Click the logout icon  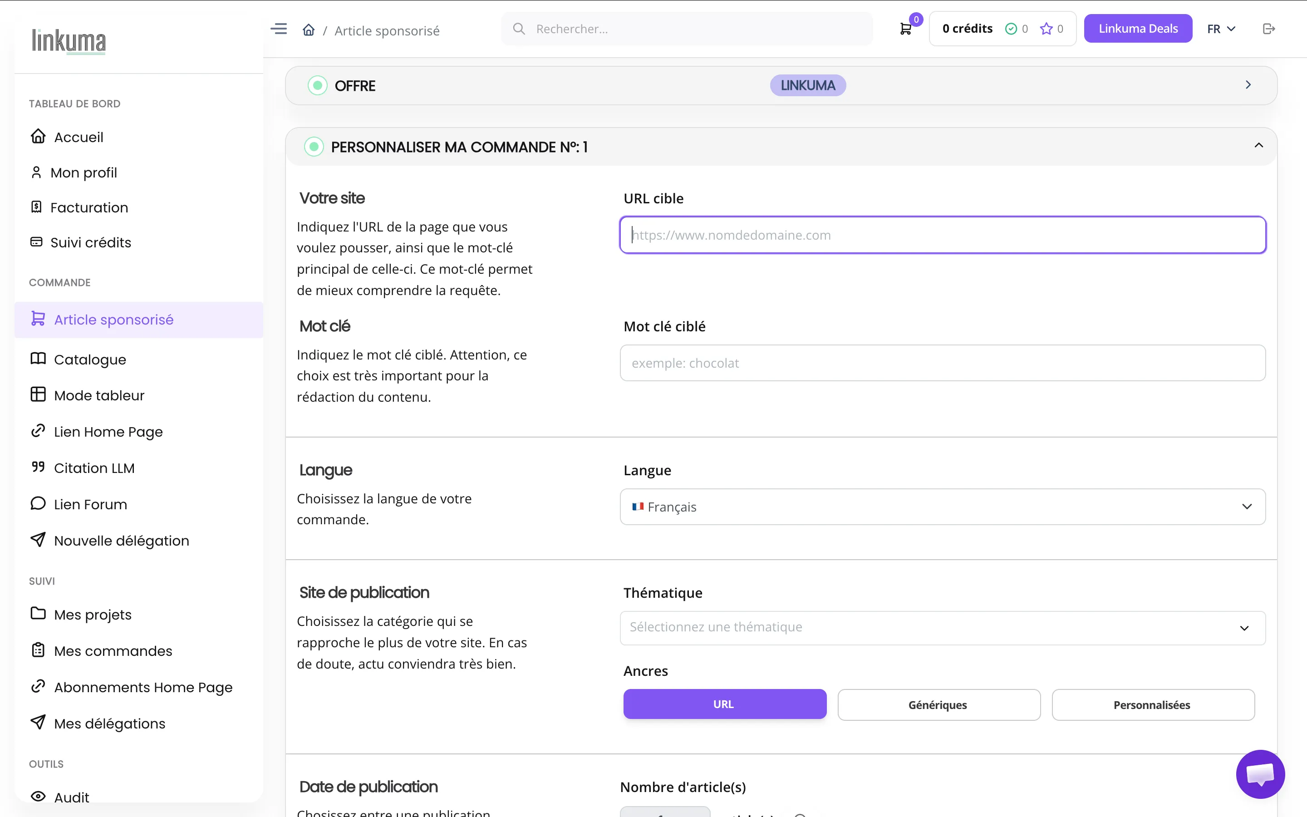tap(1269, 29)
